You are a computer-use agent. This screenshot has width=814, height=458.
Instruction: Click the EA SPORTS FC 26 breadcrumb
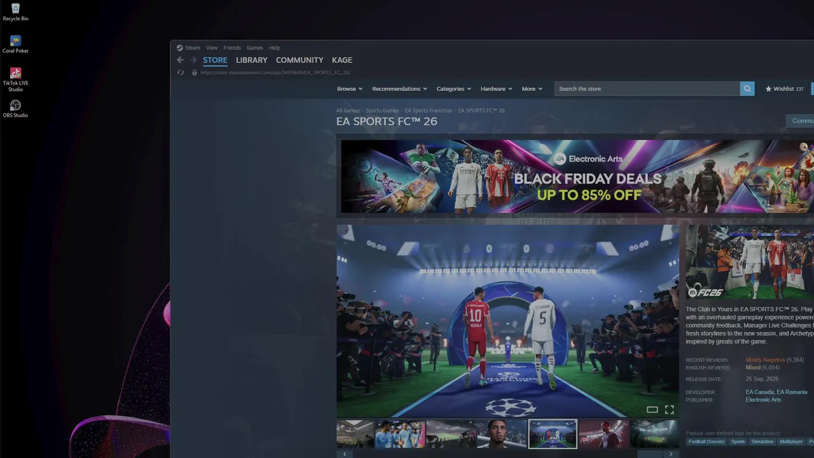[481, 111]
